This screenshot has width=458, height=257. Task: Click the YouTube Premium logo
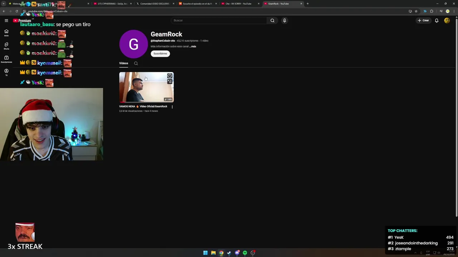[x=22, y=21]
